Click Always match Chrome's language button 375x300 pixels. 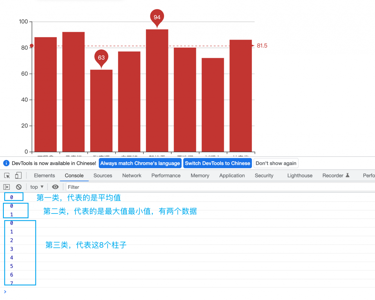click(140, 163)
